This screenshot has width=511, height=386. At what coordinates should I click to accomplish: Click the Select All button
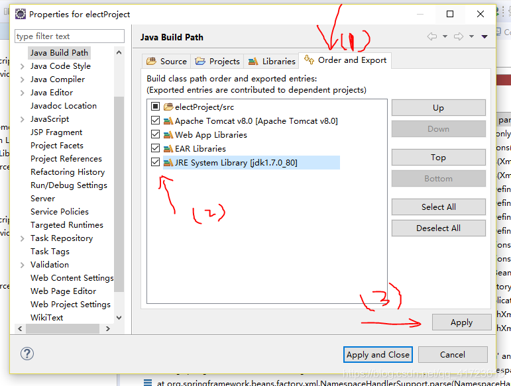(438, 207)
